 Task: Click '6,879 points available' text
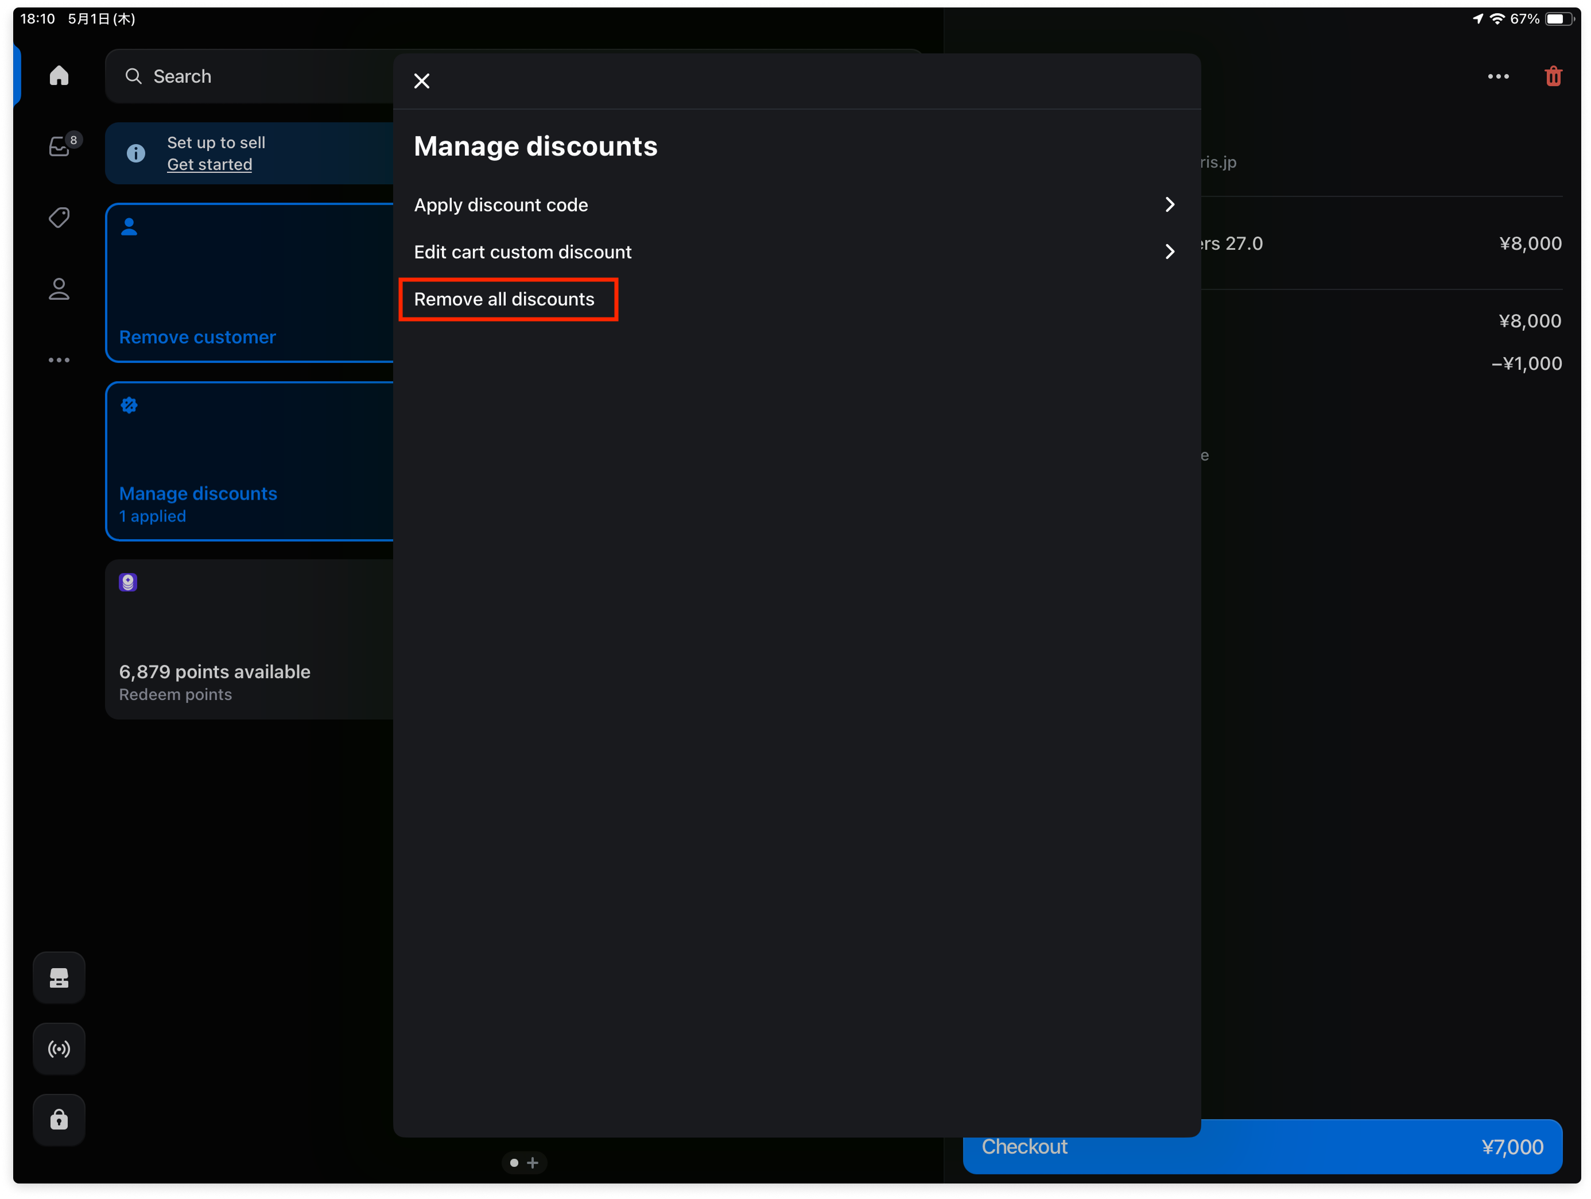[x=214, y=671]
